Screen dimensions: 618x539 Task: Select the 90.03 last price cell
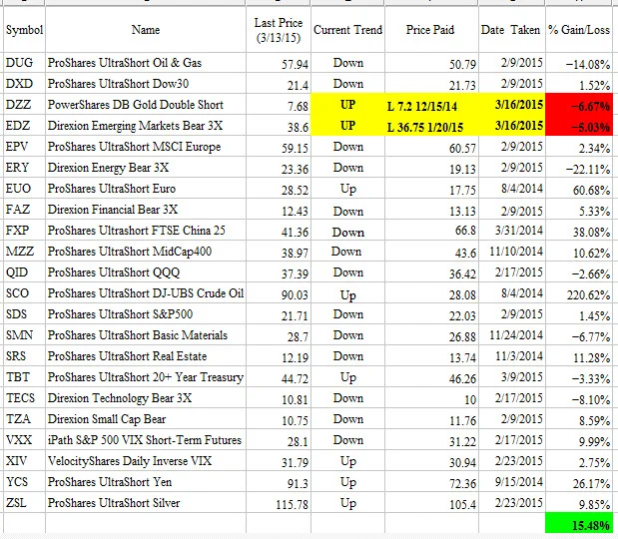tap(279, 293)
